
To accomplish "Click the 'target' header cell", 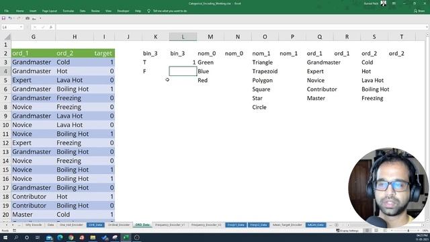I will (104, 53).
